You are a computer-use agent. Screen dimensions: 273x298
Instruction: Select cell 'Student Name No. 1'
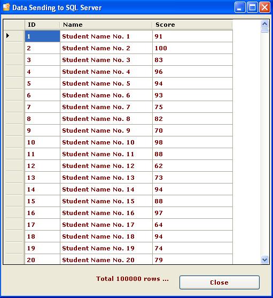[106, 36]
